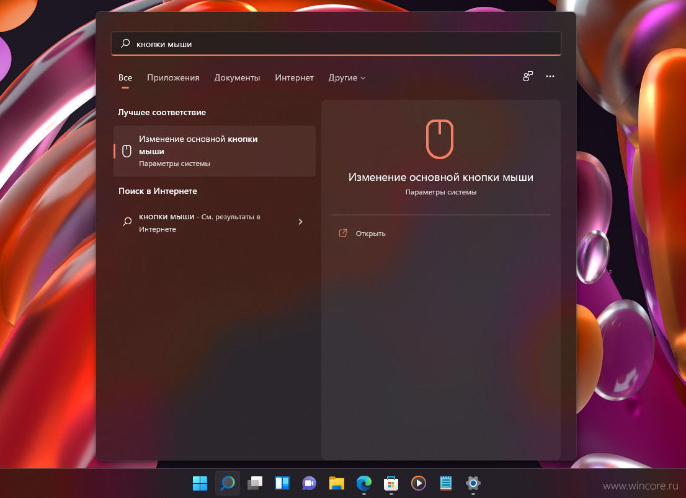Click the open-link icon beside Открыть
The height and width of the screenshot is (498, 686).
[x=343, y=234]
